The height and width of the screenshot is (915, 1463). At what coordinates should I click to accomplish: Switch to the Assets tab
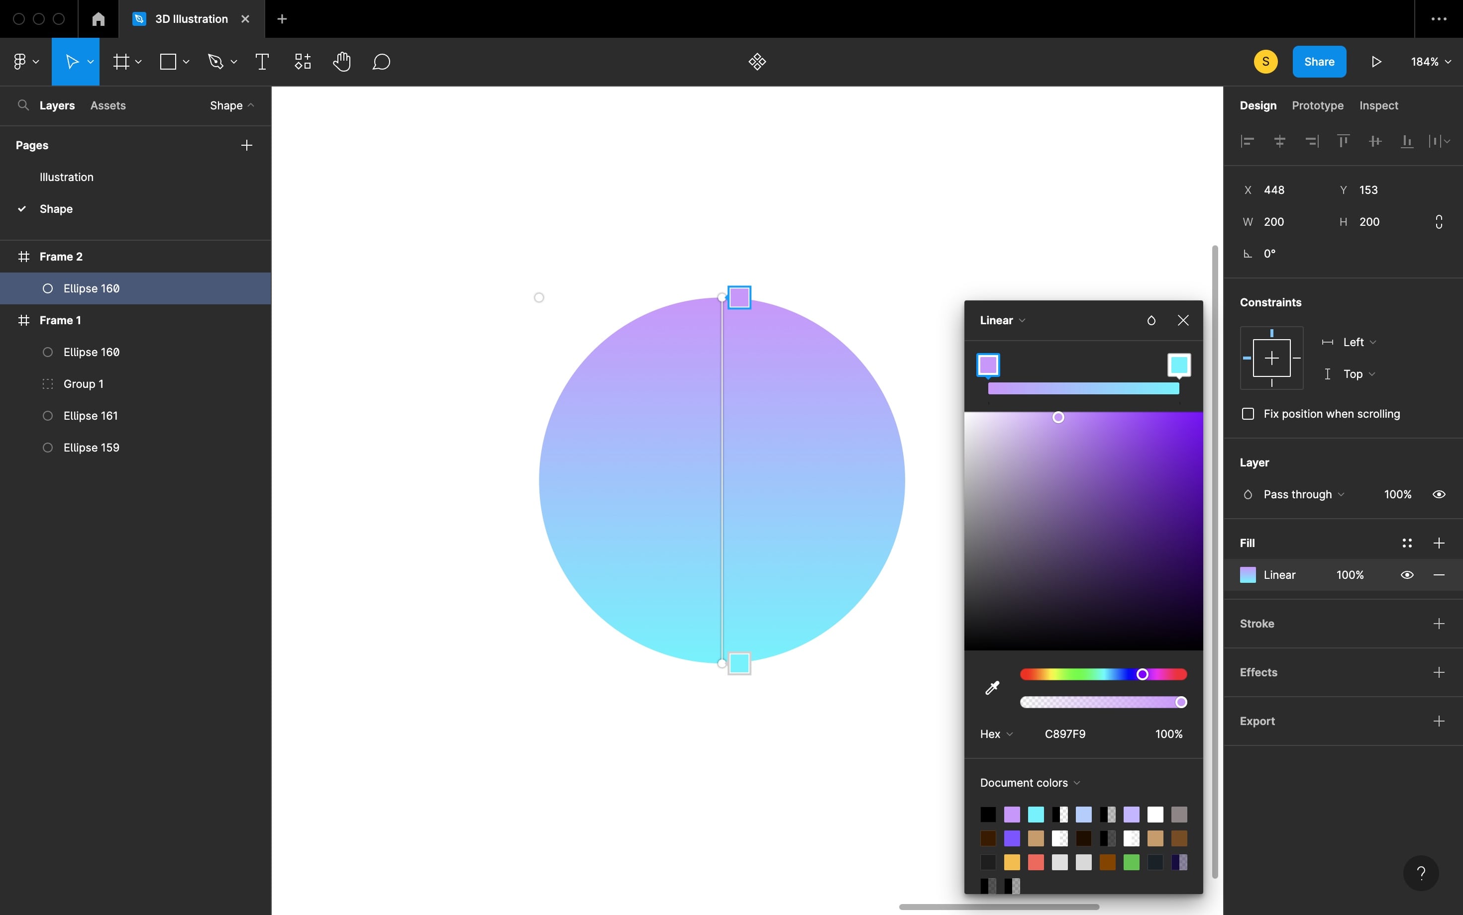coord(108,105)
